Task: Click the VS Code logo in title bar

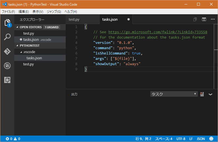Action: click(5, 4)
